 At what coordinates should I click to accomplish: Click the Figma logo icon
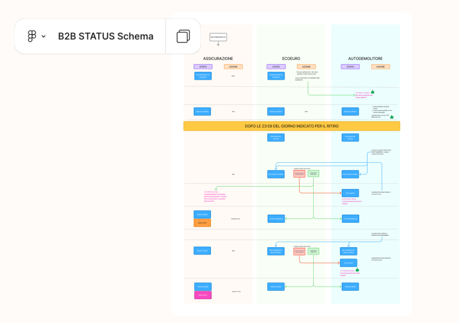[32, 36]
